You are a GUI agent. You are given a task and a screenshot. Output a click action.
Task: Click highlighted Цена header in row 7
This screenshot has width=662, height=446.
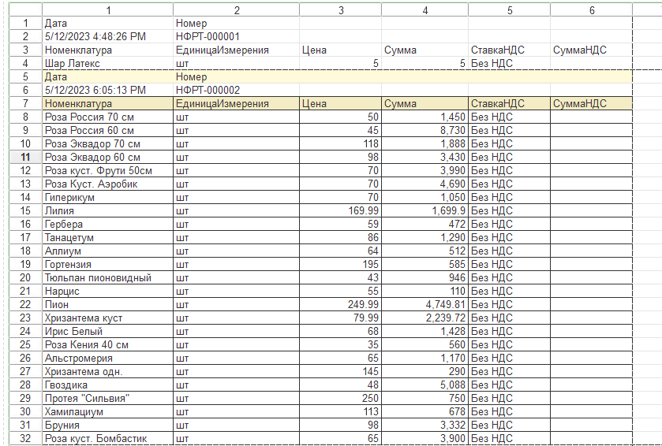340,104
